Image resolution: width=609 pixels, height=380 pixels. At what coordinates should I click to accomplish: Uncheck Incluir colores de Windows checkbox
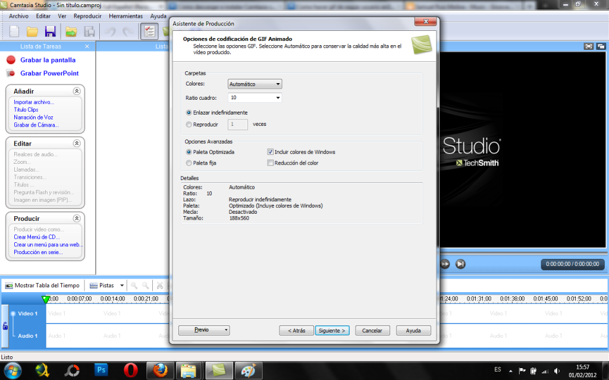271,152
